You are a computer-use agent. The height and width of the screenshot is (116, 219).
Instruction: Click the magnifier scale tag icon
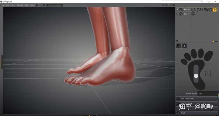[202, 10]
